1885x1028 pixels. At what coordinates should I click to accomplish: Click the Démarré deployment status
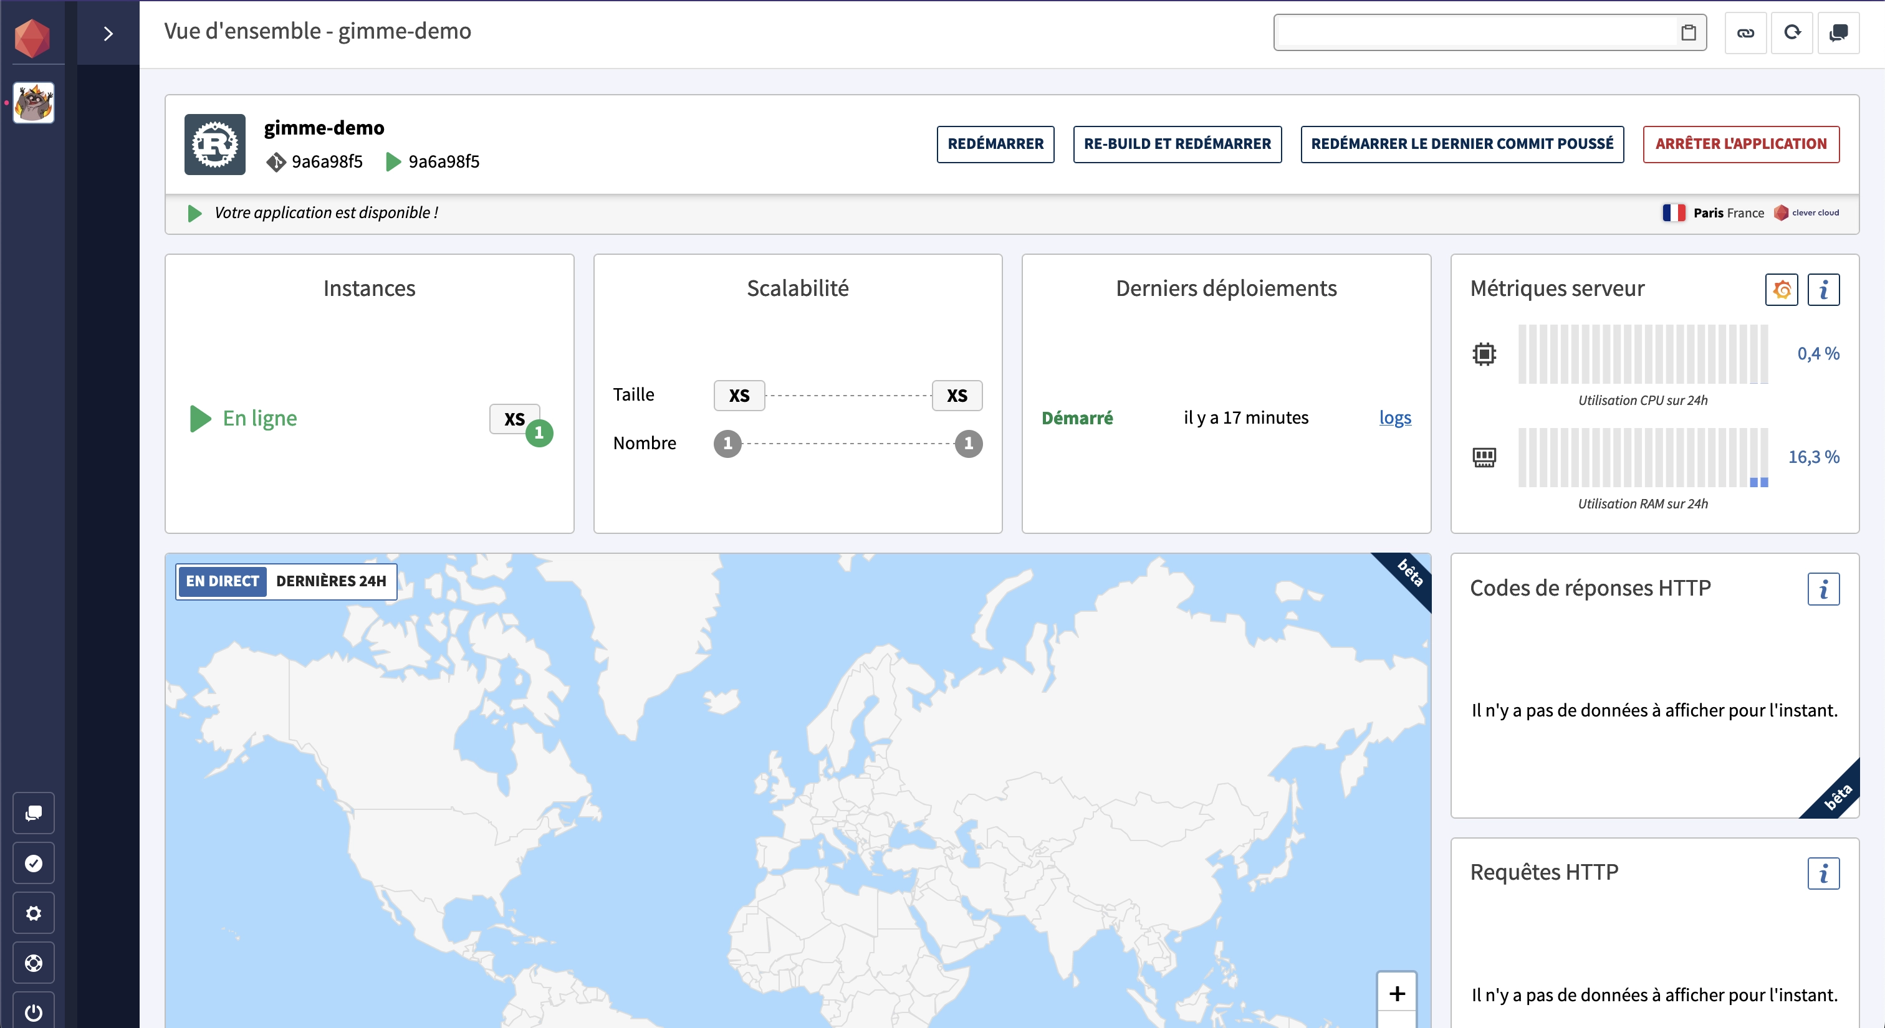click(1077, 417)
